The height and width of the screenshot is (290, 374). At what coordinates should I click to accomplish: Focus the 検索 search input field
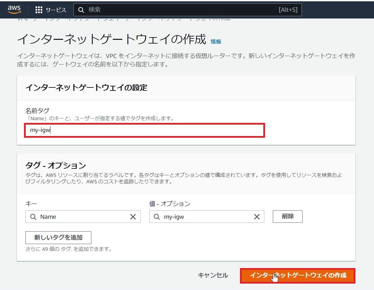pos(188,10)
